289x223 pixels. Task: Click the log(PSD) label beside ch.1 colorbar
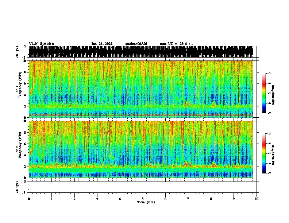[x=273, y=95]
